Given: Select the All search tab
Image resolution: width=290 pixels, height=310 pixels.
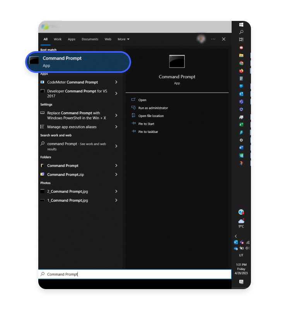Looking at the screenshot, I should pos(45,39).
